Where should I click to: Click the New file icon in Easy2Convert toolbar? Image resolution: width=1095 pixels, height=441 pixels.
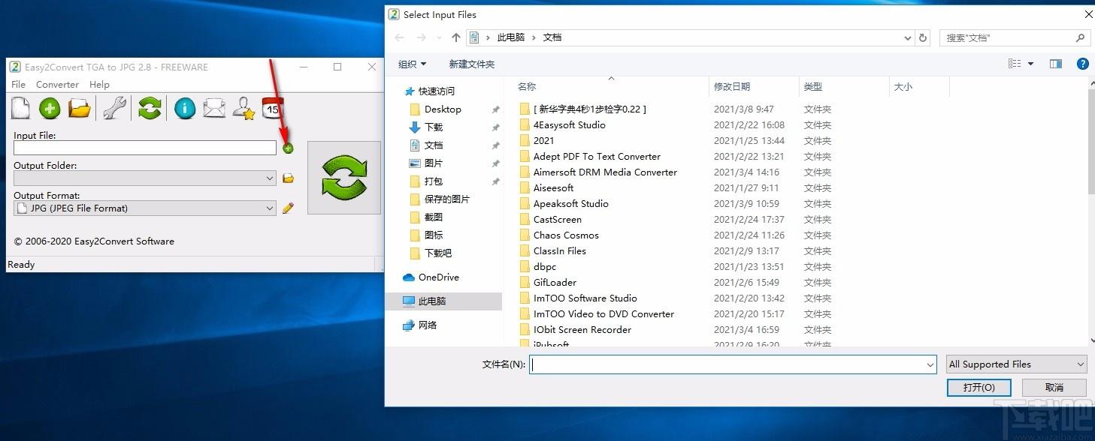point(20,108)
